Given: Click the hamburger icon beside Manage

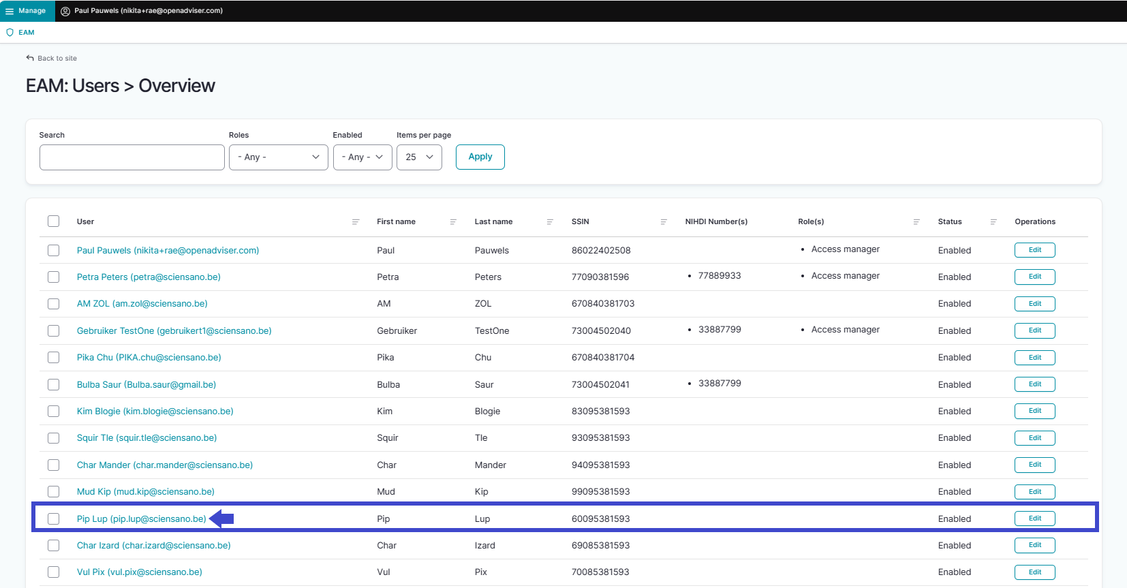Looking at the screenshot, I should pyautogui.click(x=10, y=11).
